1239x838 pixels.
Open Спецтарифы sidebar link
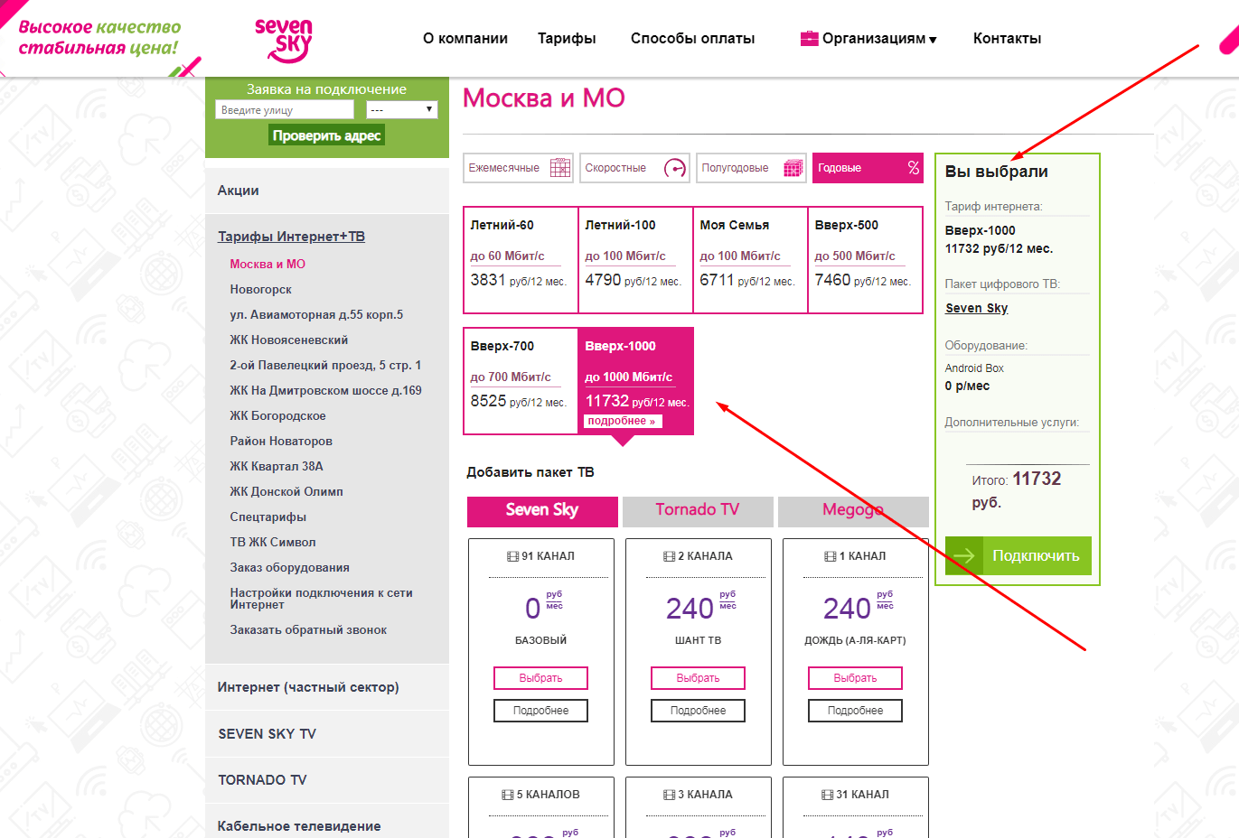click(268, 517)
